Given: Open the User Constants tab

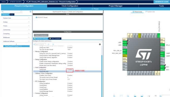Looking at the screenshot, I should (x=55, y=39).
